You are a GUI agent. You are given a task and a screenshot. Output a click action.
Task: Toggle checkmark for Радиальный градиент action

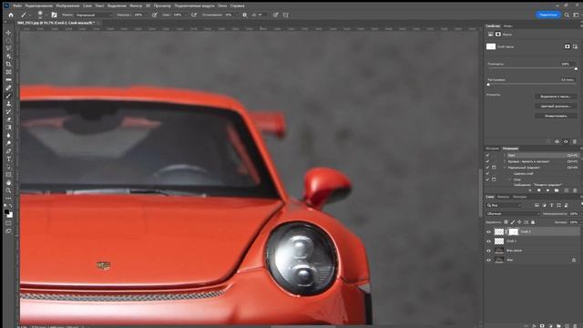487,168
